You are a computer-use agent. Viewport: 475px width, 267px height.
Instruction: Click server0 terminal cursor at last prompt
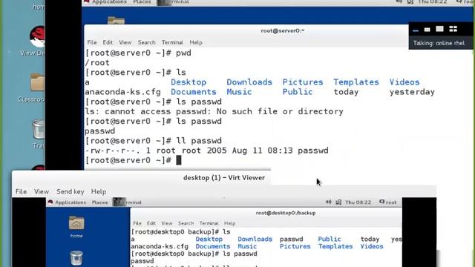pos(179,160)
